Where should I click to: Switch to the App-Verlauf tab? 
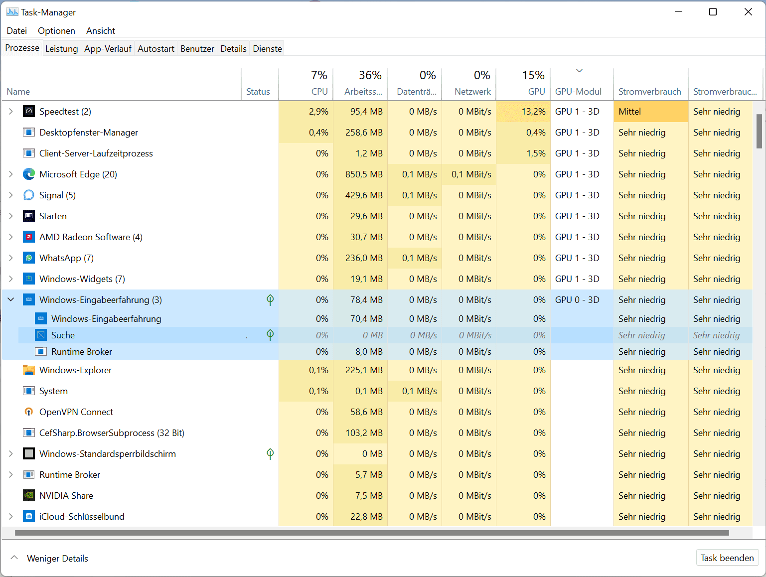tap(108, 49)
